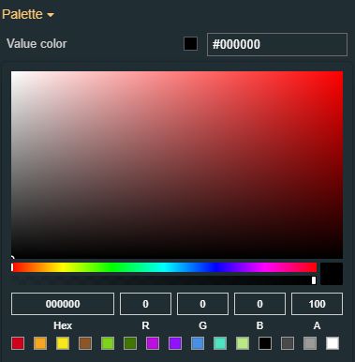355x362 pixels.
Task: Select the orange preset swatch
Action: pos(40,343)
